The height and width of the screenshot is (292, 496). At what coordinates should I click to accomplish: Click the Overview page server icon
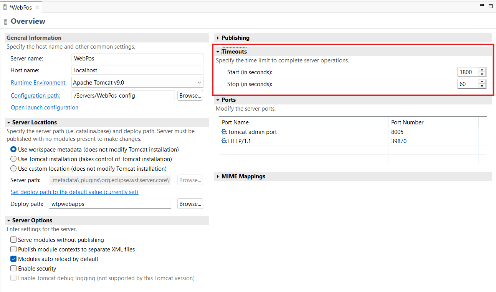5,21
